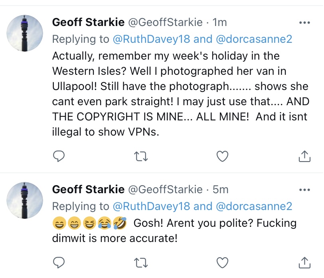Share the 5m-old Geoff Starkie tweet

click(304, 262)
